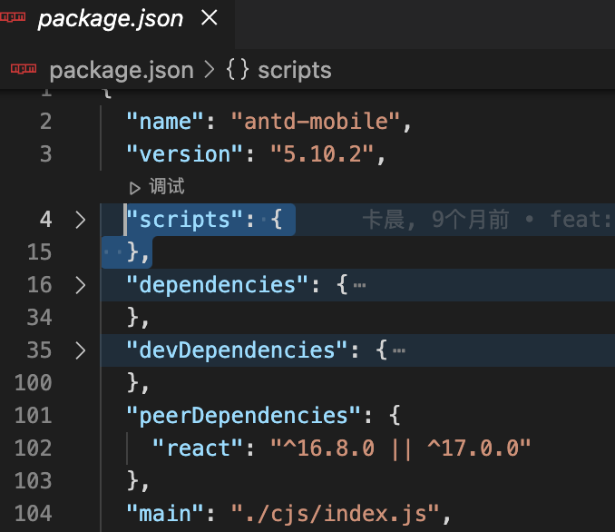Click the braces icon beside scripts breadcrumb
Screen dimensions: 615x532
click(x=238, y=70)
